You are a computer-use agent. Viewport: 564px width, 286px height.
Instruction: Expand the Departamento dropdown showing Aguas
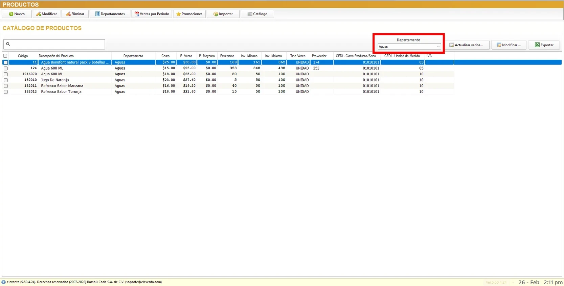coord(438,47)
